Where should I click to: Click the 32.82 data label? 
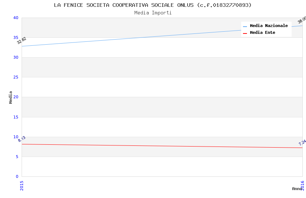[x=22, y=41]
